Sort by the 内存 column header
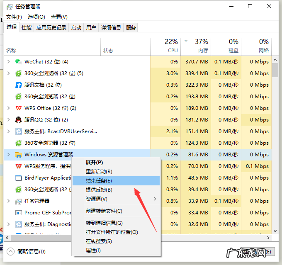Image resolution: width=282 pixels, height=265 pixels. tap(196, 46)
